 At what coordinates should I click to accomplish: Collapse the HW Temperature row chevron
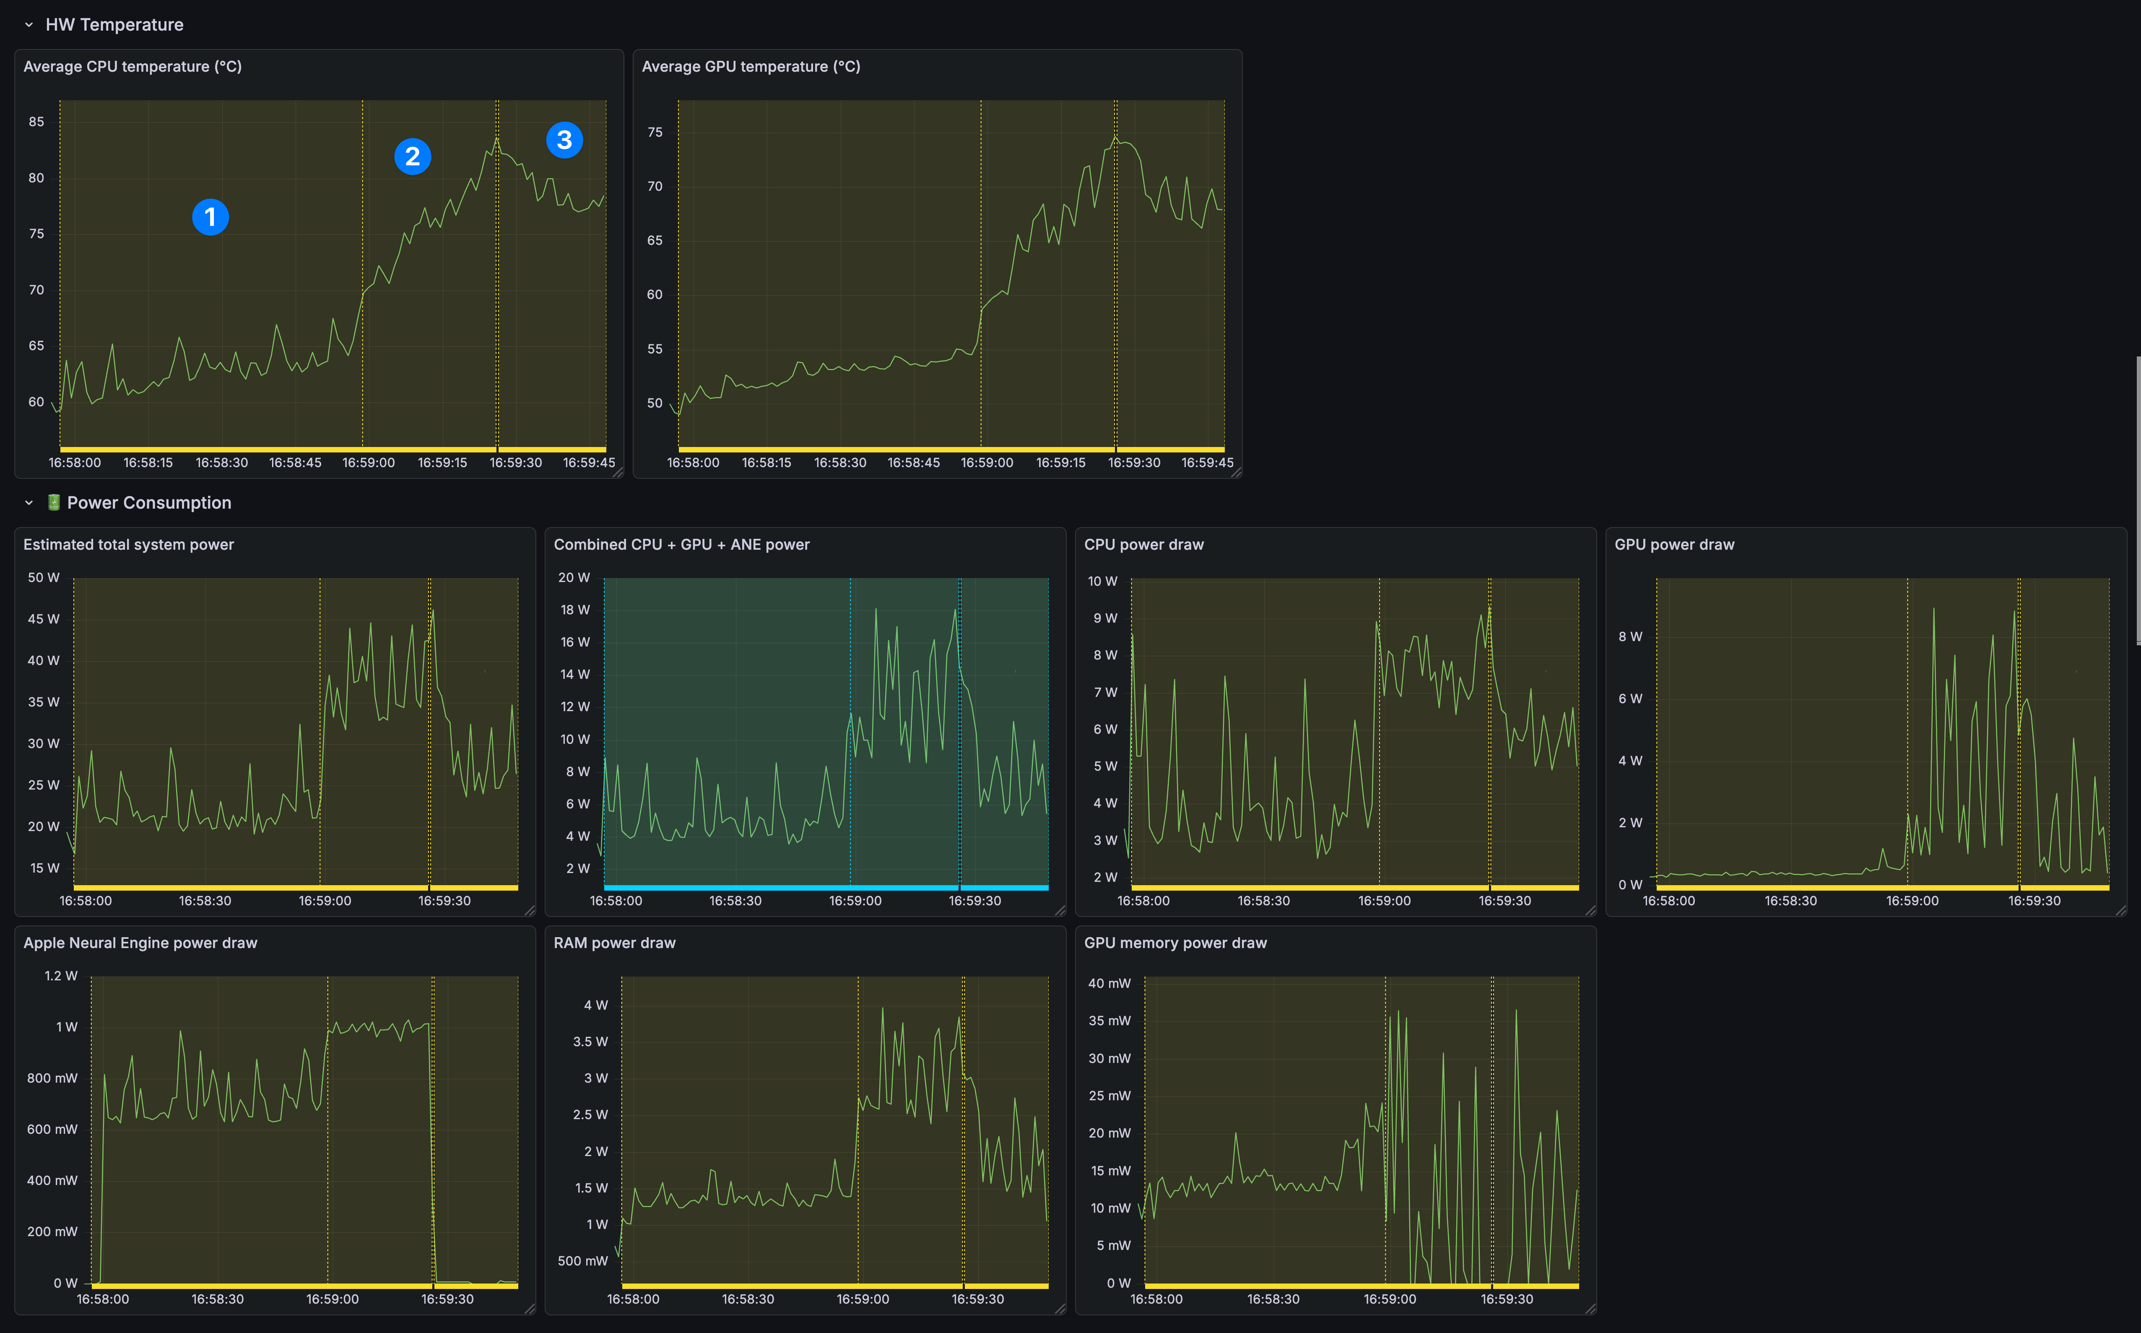[x=29, y=25]
